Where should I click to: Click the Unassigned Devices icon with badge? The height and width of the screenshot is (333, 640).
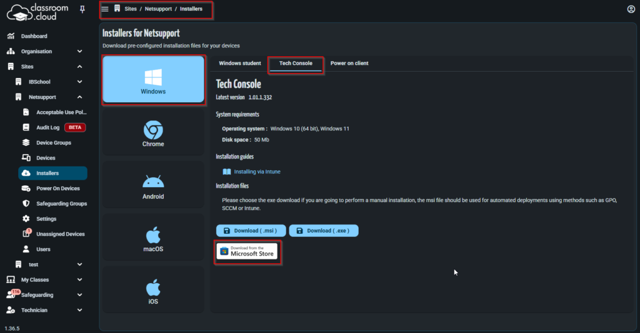click(26, 233)
